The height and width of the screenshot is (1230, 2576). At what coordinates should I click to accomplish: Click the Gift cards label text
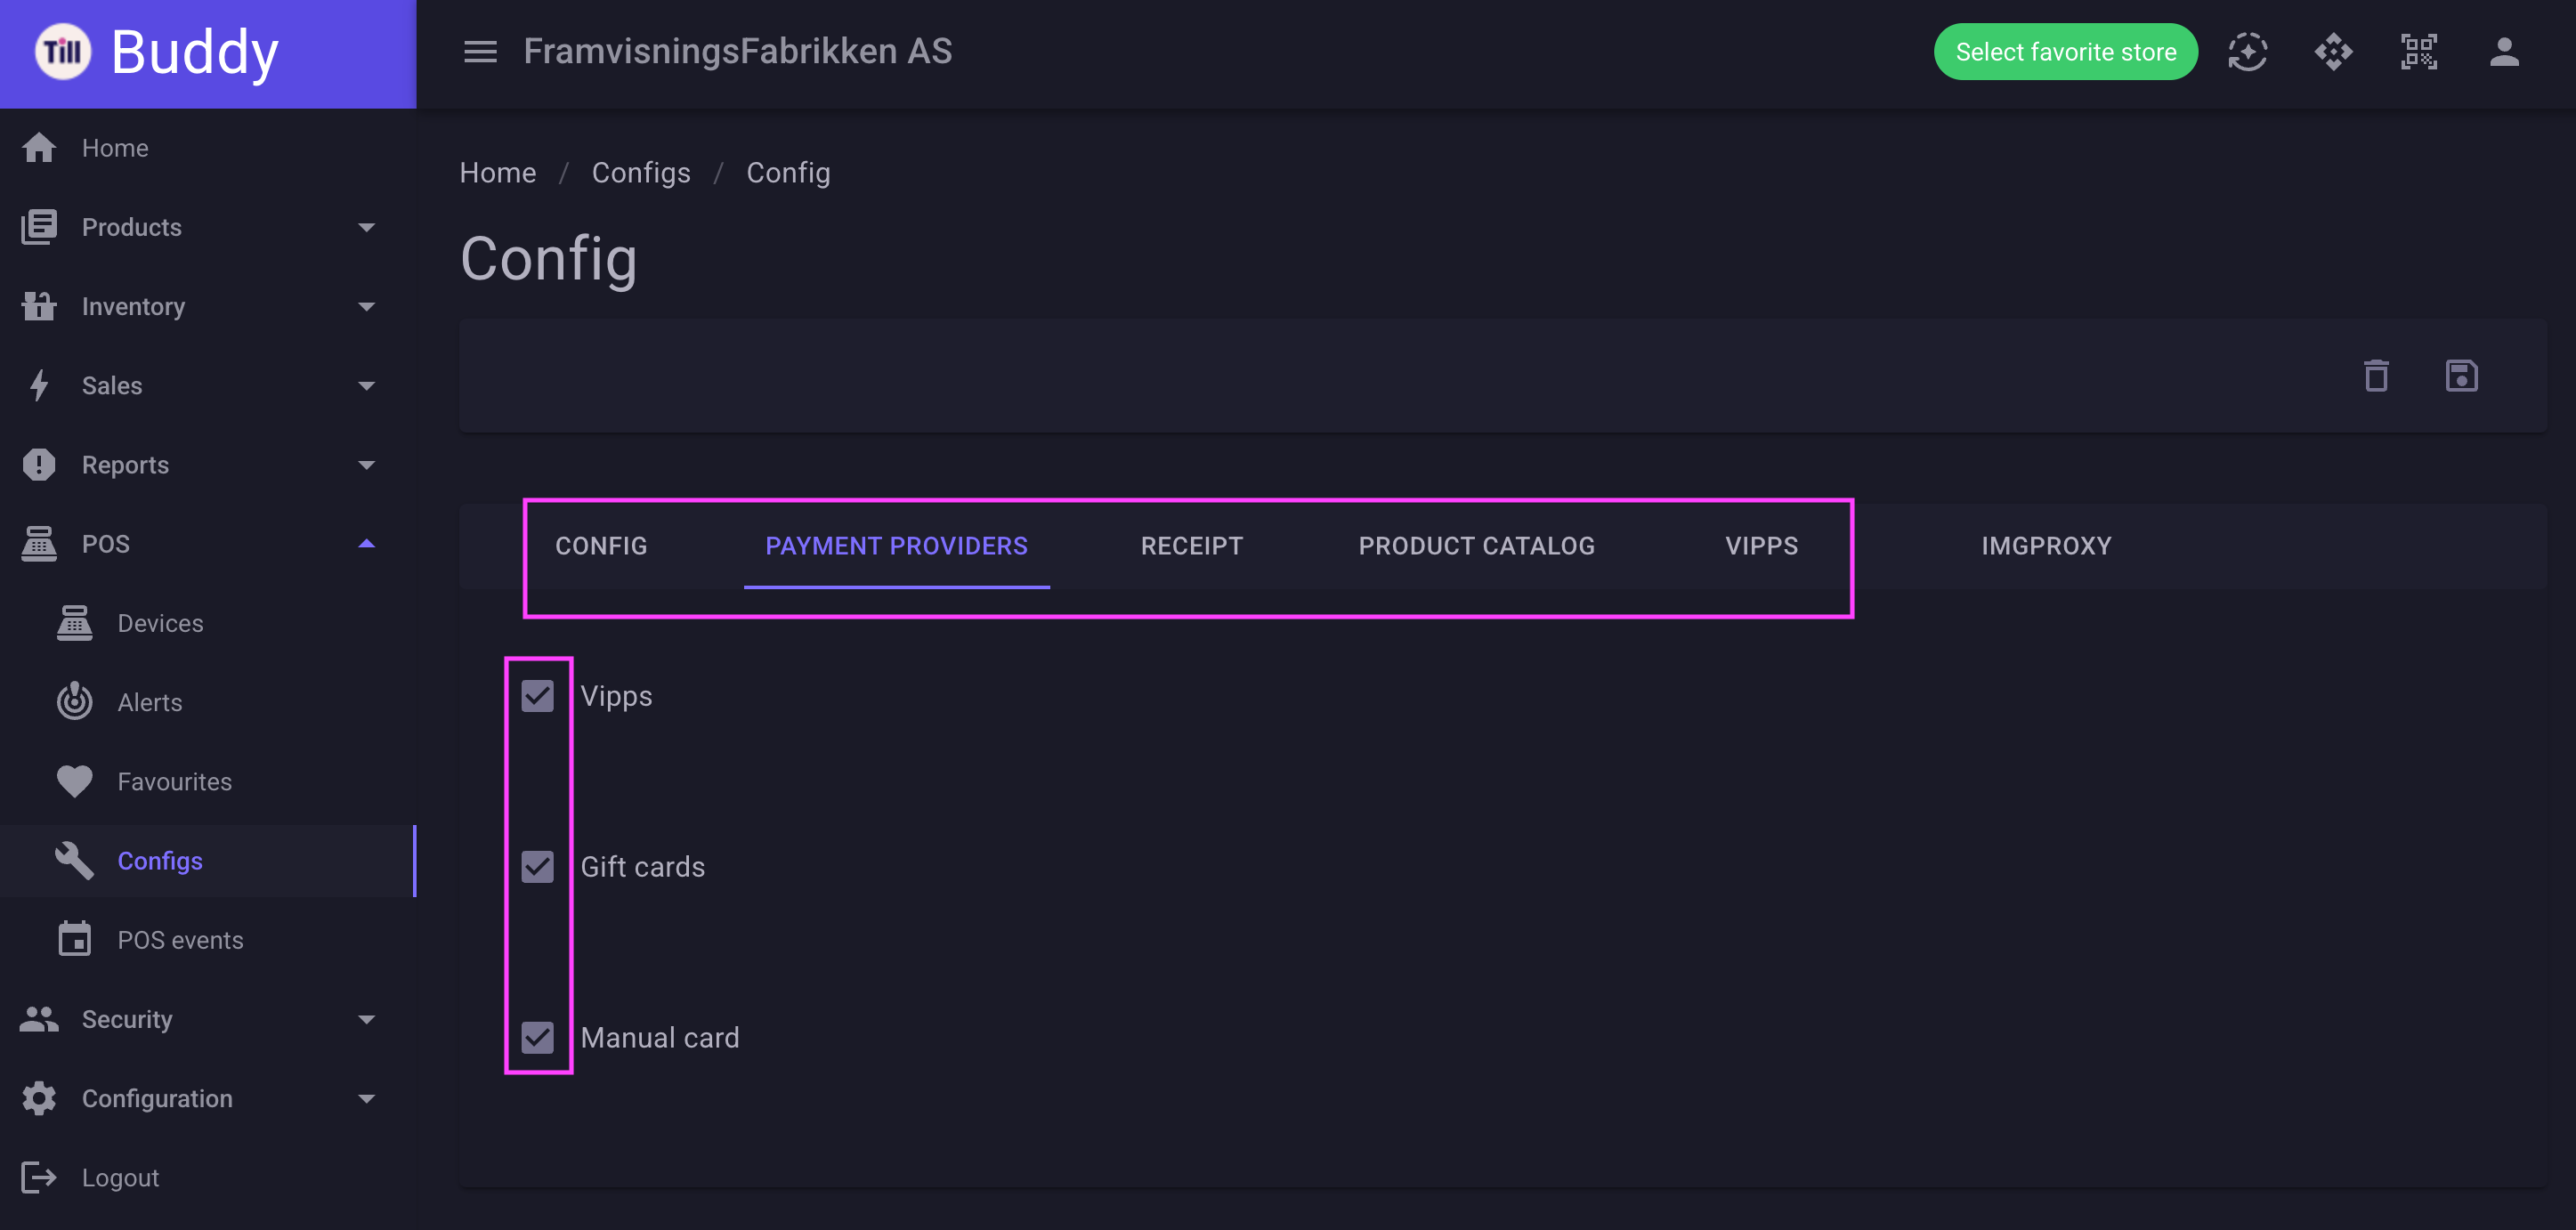click(643, 867)
